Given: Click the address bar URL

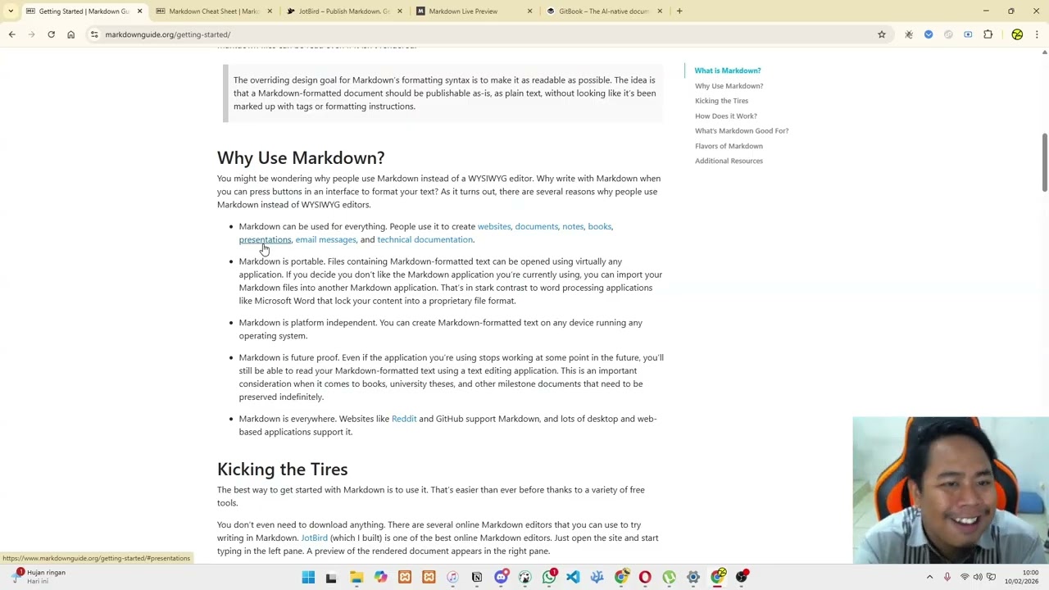Looking at the screenshot, I should (167, 34).
